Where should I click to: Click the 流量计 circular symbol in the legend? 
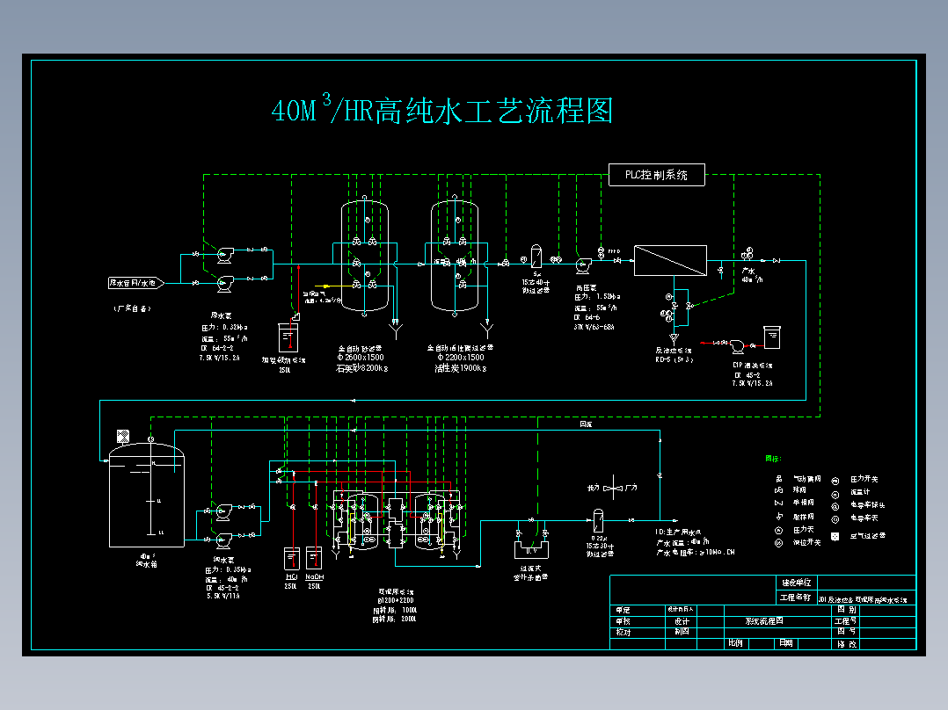pos(835,494)
